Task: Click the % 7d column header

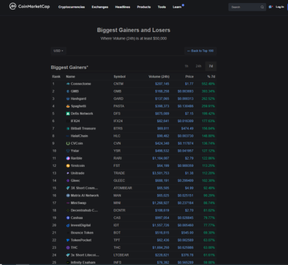Action: click(211, 77)
